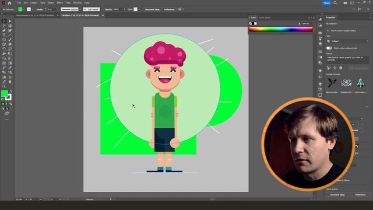
Task: Select the Rotate tool
Action: tap(4, 49)
